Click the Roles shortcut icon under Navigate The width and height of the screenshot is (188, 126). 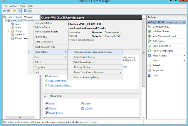tap(47, 103)
